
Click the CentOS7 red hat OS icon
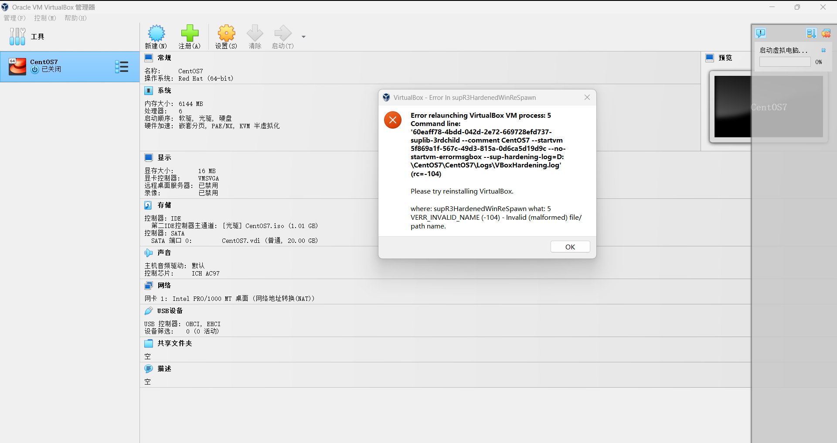click(x=17, y=67)
